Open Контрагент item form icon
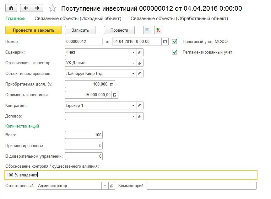This screenshot has width=271, height=199. click(140, 106)
